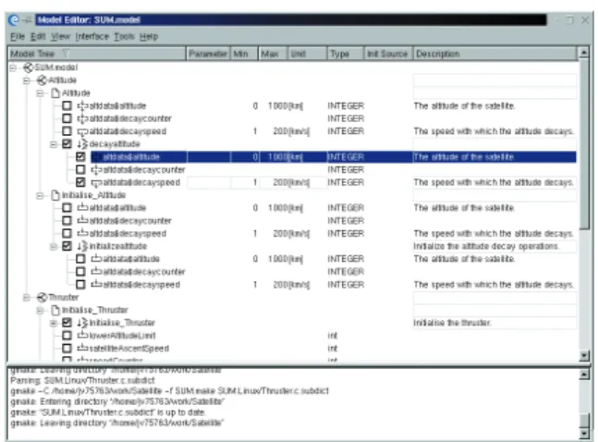Click the altdata$decaycounter icon under initializealtitude

click(x=96, y=271)
